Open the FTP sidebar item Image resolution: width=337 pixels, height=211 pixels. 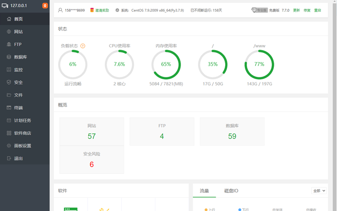(x=18, y=45)
